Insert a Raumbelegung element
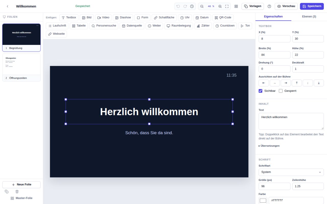Image resolution: width=327 pixels, height=204 pixels. click(179, 26)
